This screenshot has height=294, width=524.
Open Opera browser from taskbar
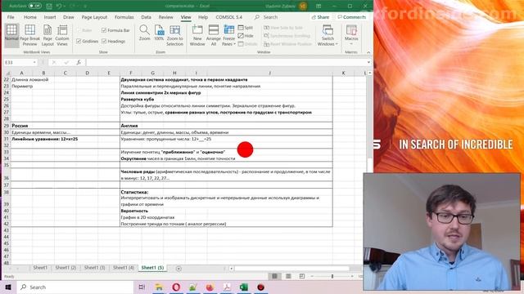point(176,287)
